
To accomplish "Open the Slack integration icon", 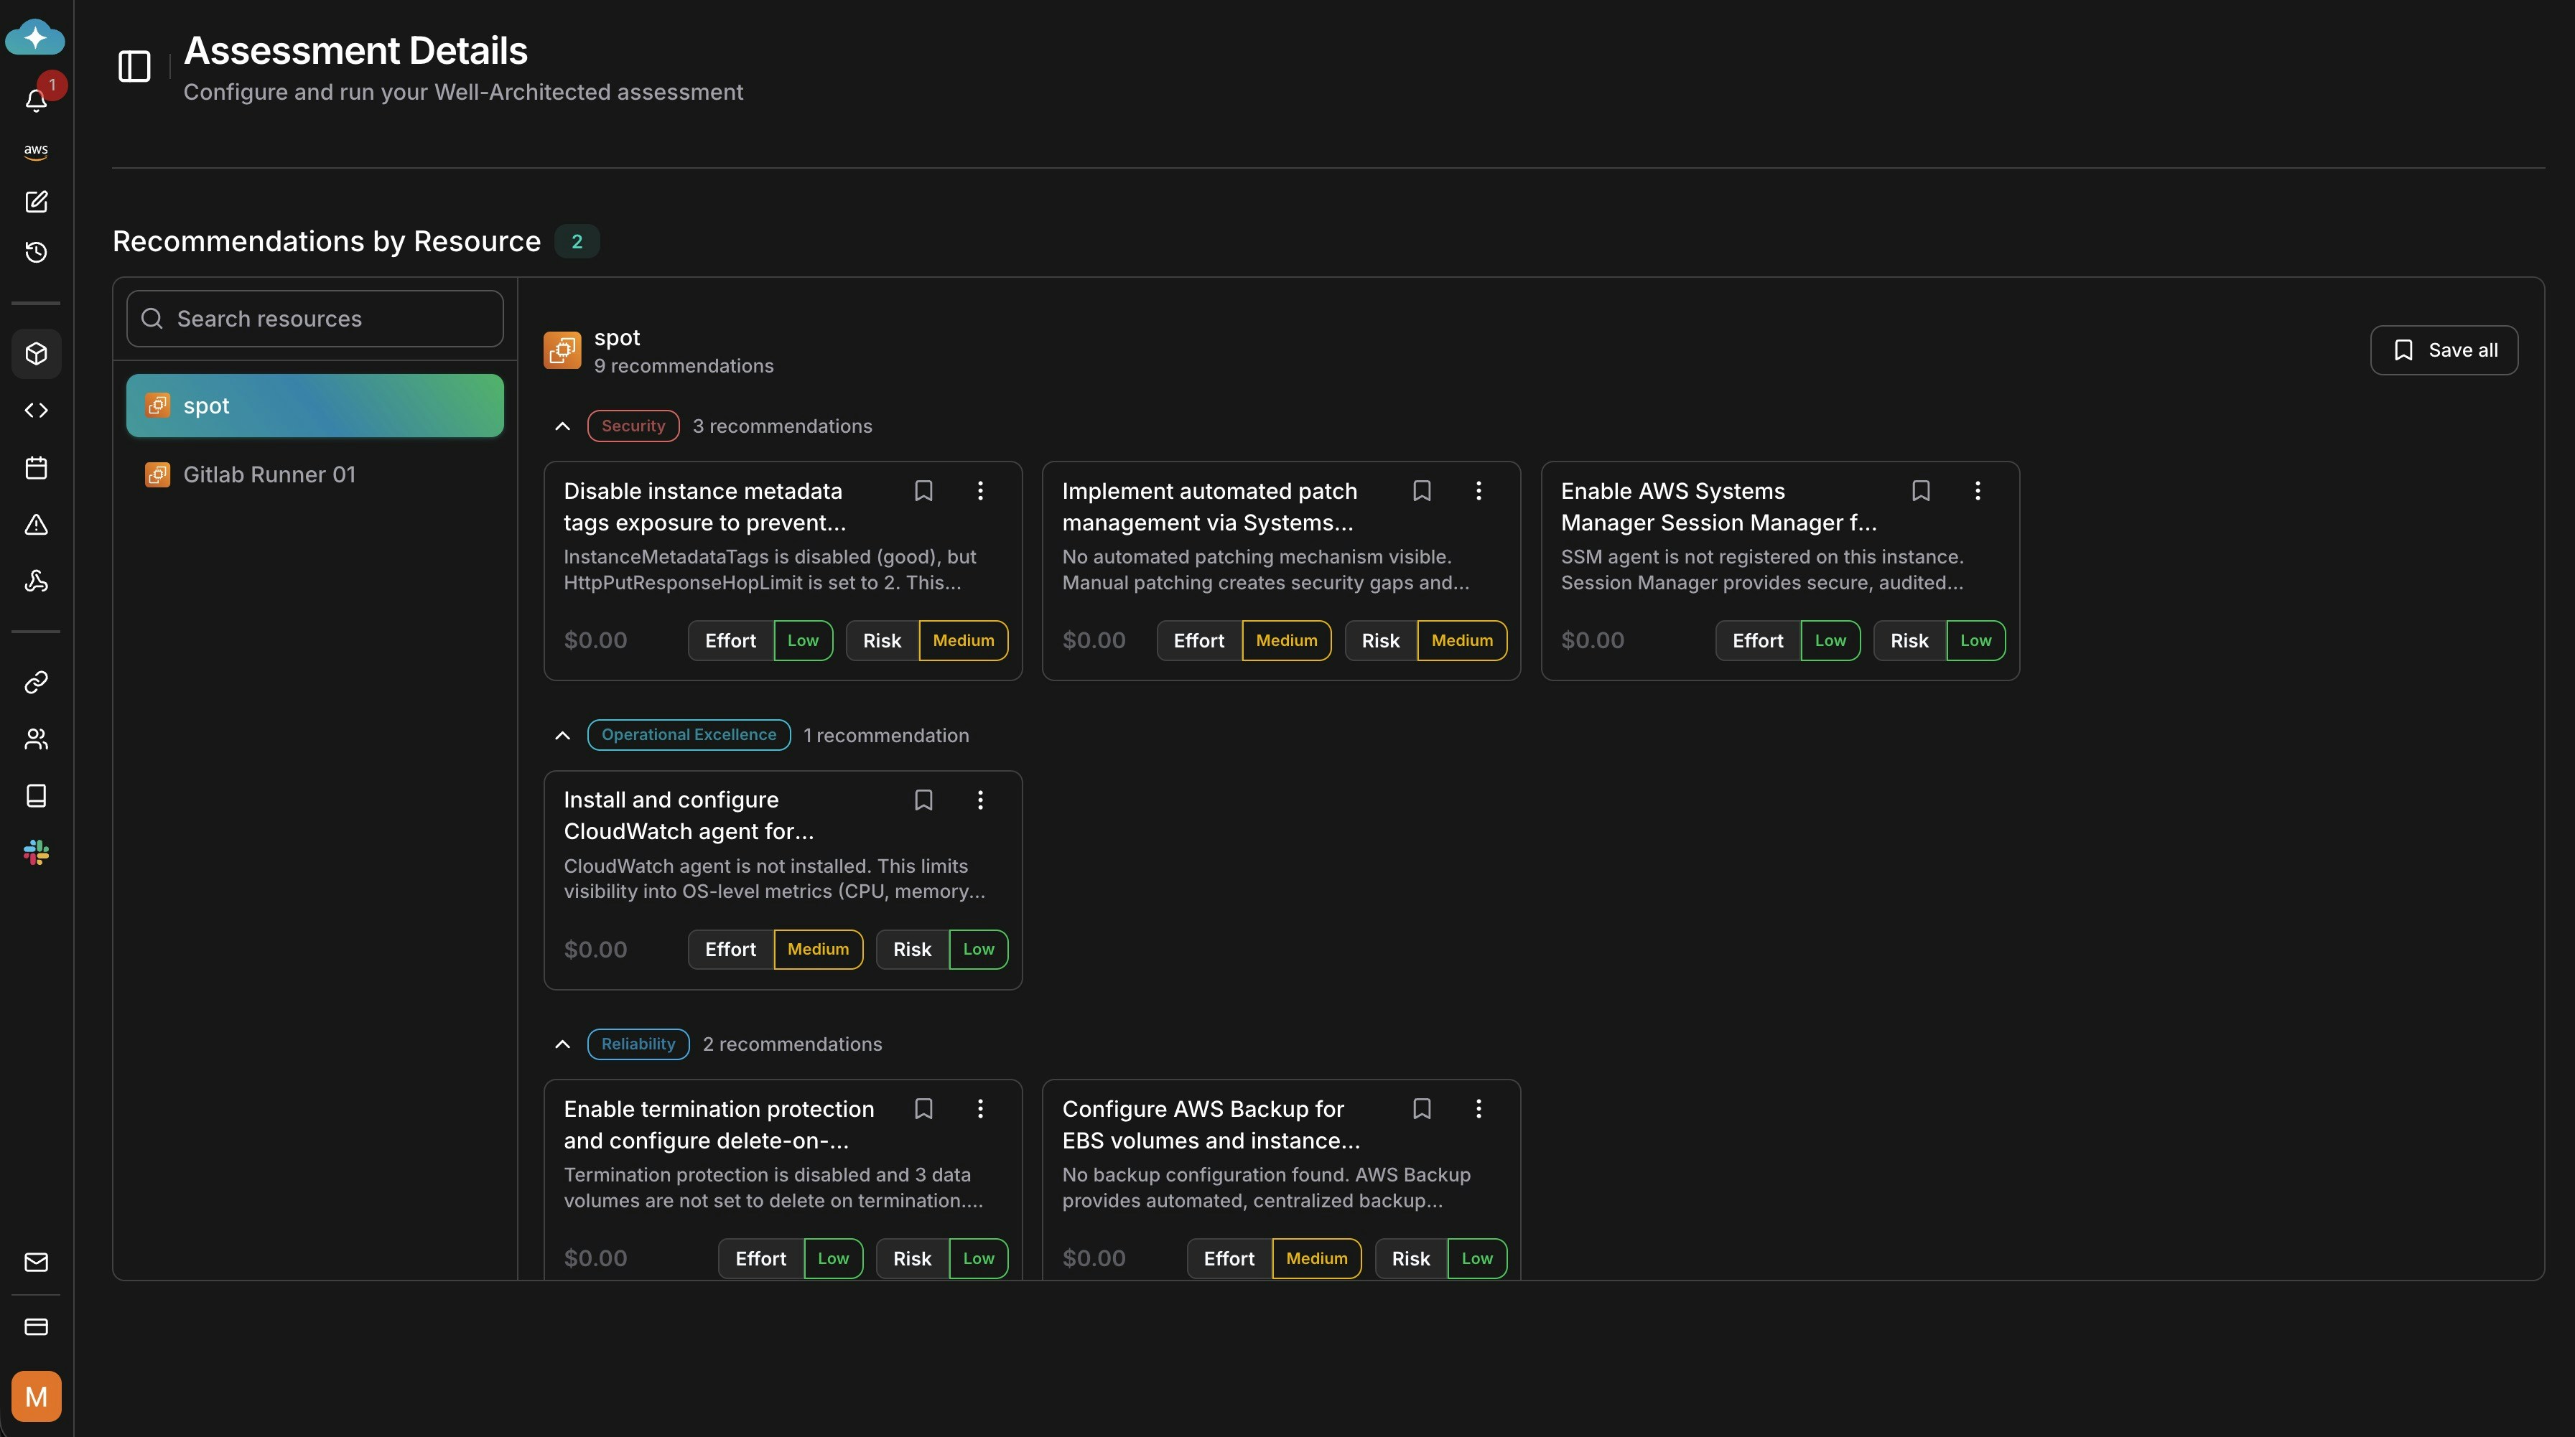I will (x=36, y=851).
